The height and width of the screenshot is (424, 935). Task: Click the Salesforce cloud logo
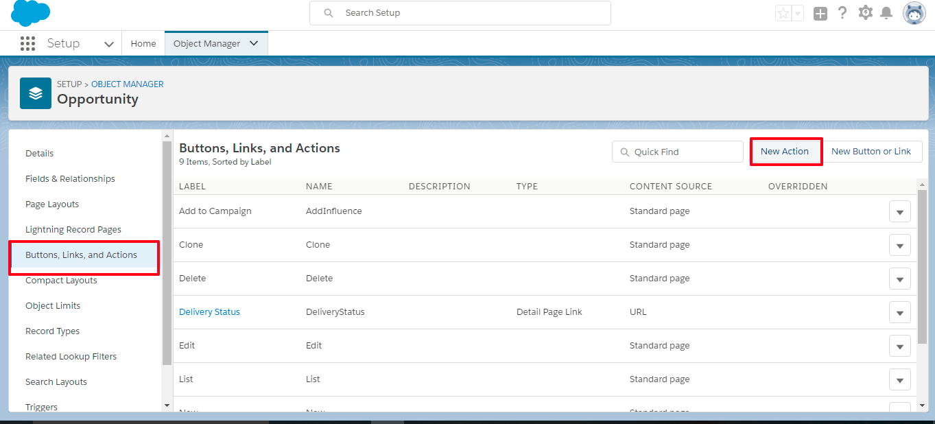point(30,13)
